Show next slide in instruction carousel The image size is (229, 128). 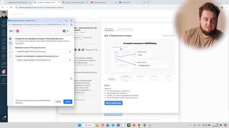(172, 57)
